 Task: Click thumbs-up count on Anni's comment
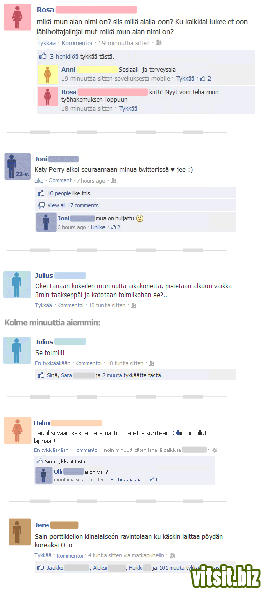[205, 79]
